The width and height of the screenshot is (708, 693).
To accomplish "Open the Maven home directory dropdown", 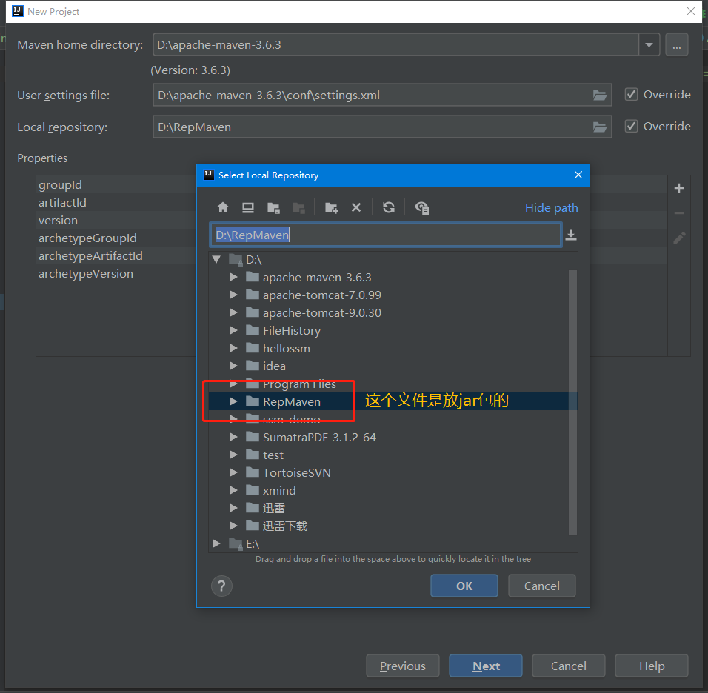I will click(649, 44).
